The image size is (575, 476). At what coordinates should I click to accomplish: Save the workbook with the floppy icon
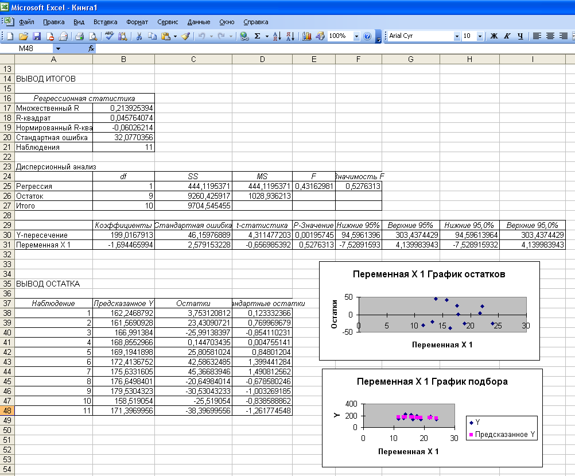tap(37, 36)
